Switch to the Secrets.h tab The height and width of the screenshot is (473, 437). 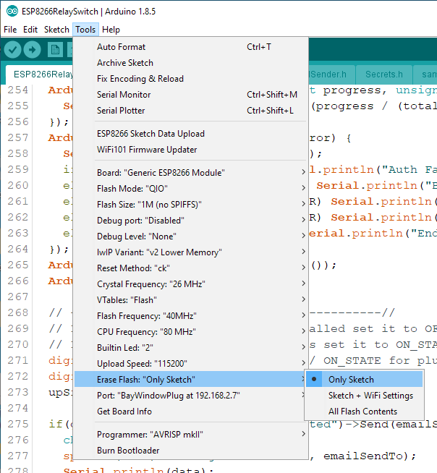[x=384, y=74]
